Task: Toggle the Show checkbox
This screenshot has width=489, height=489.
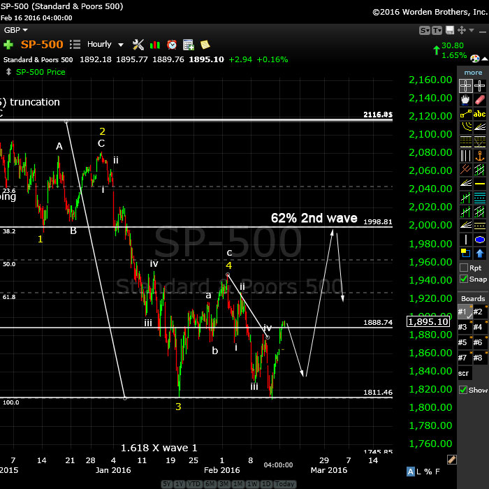Action: [x=463, y=390]
